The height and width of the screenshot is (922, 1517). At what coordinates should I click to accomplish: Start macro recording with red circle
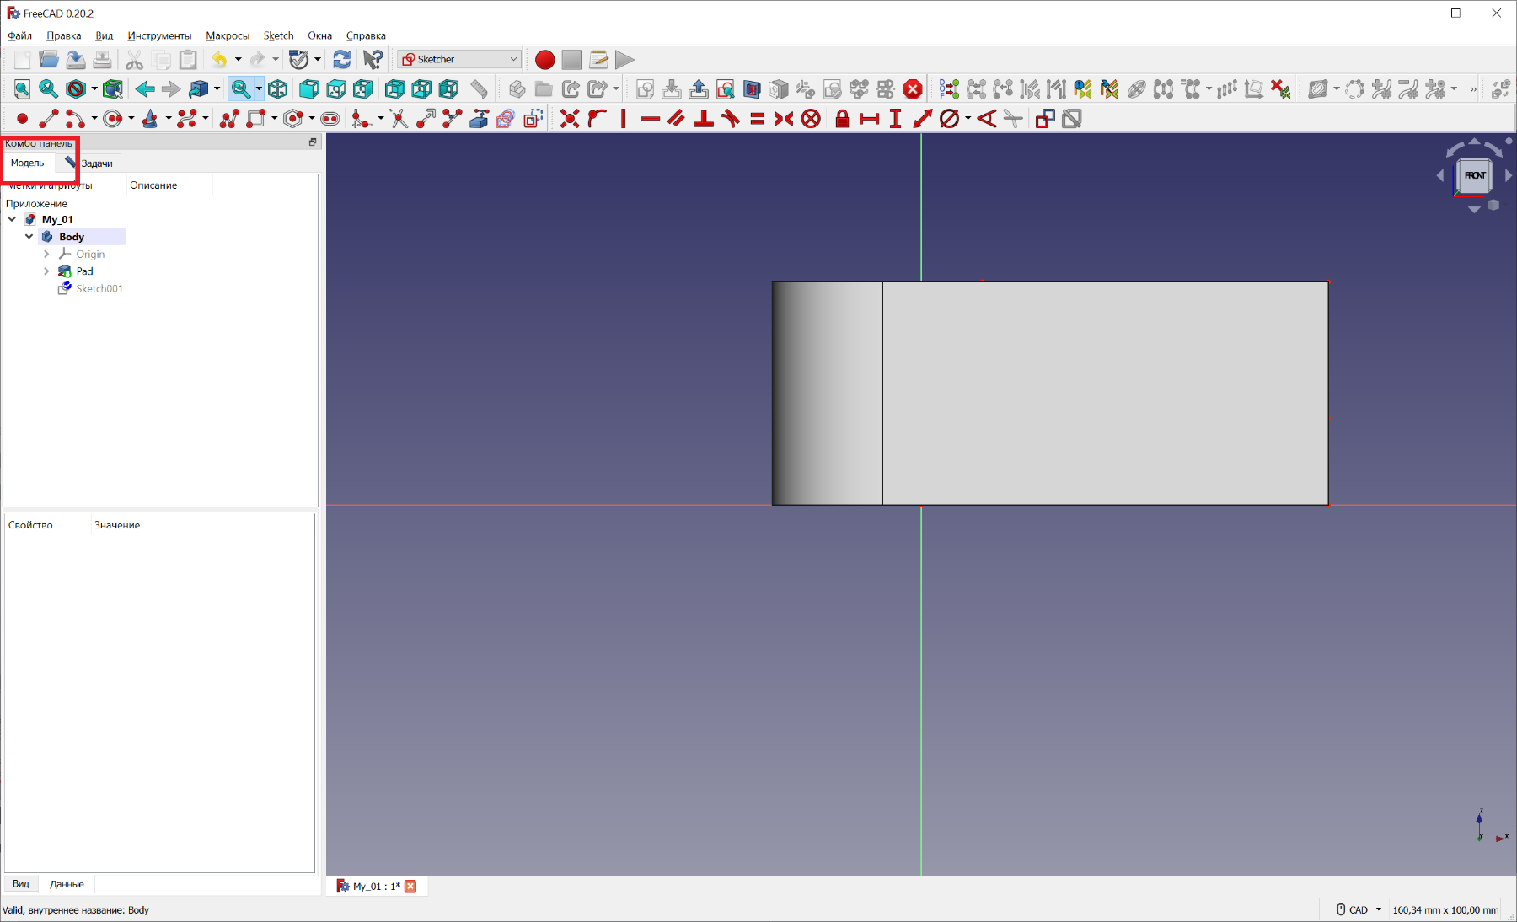(x=545, y=60)
